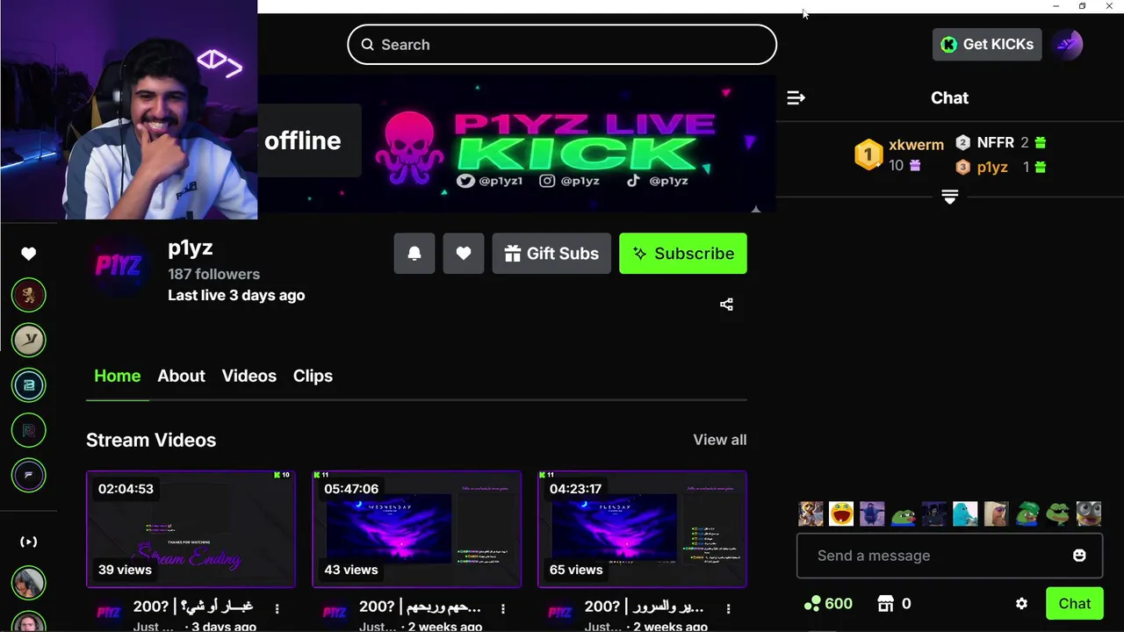Click the 187 followers text
The height and width of the screenshot is (632, 1124).
(213, 274)
